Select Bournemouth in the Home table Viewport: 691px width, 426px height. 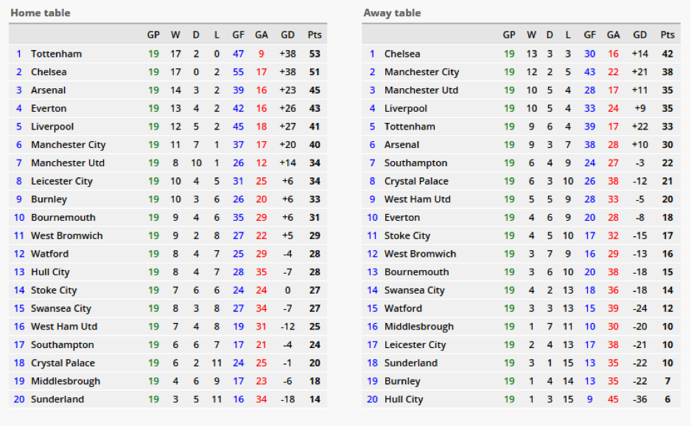[63, 217]
